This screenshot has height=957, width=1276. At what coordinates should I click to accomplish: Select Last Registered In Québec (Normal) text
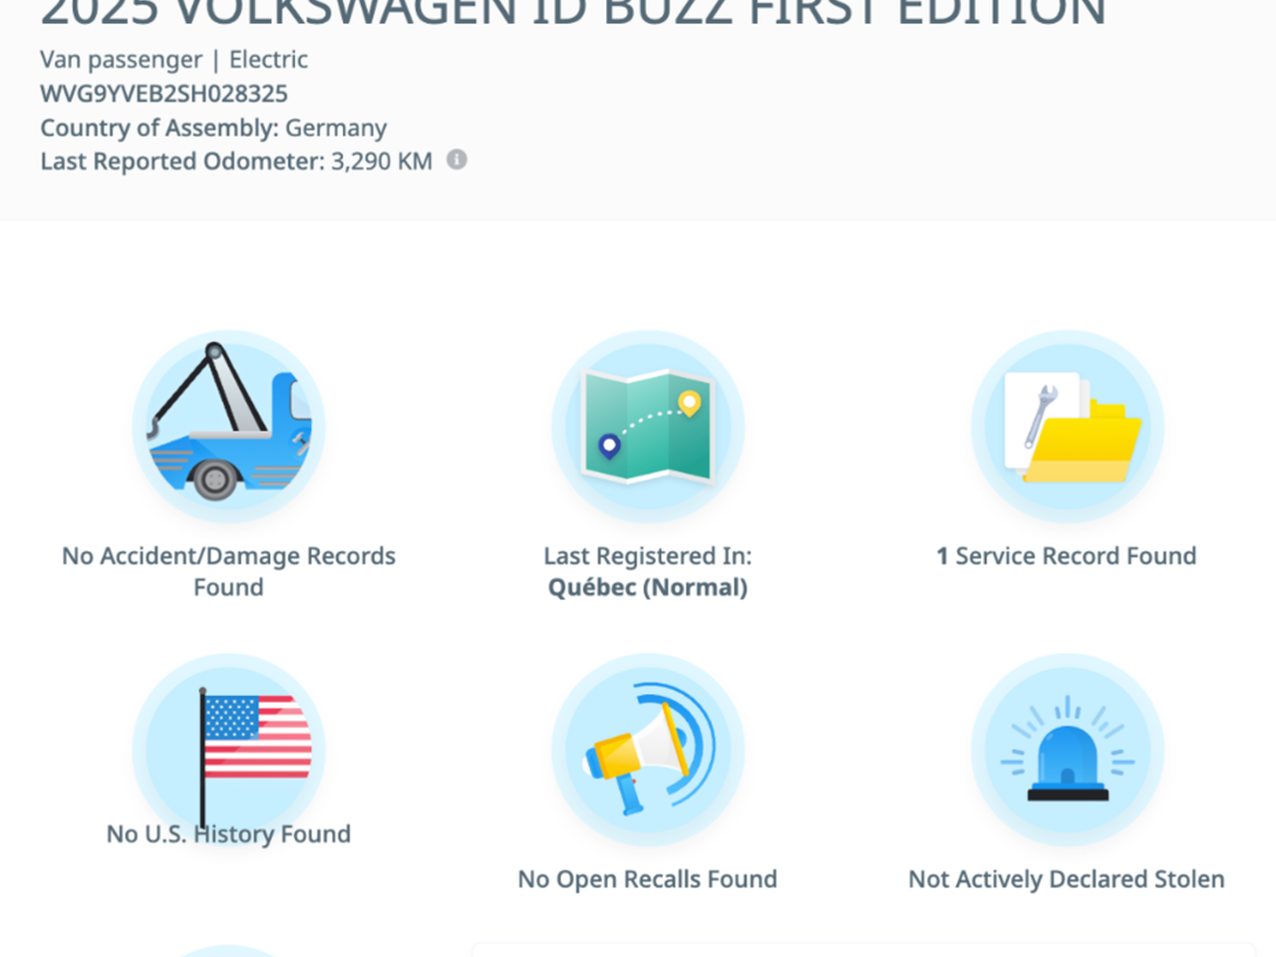648,571
